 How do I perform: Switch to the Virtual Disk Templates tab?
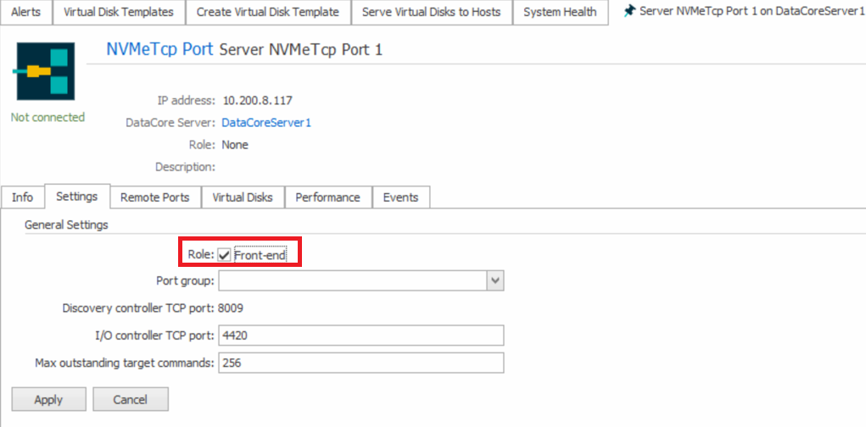tap(119, 12)
